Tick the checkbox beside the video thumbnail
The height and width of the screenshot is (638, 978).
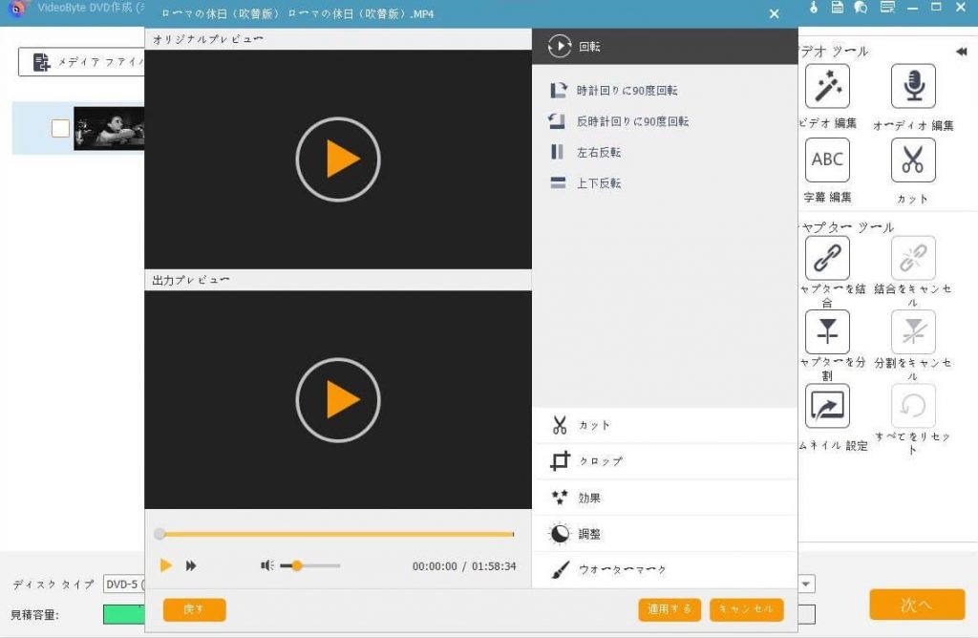click(60, 128)
